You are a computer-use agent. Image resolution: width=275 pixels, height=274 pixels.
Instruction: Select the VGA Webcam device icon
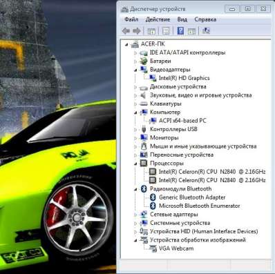(153, 248)
